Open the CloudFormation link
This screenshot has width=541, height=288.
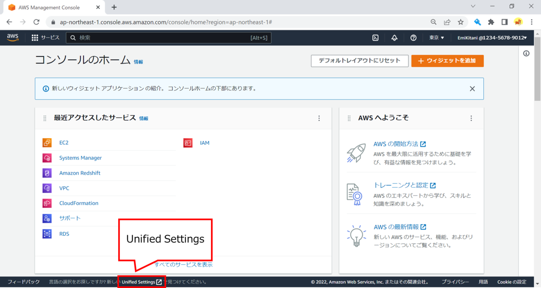[x=79, y=203]
